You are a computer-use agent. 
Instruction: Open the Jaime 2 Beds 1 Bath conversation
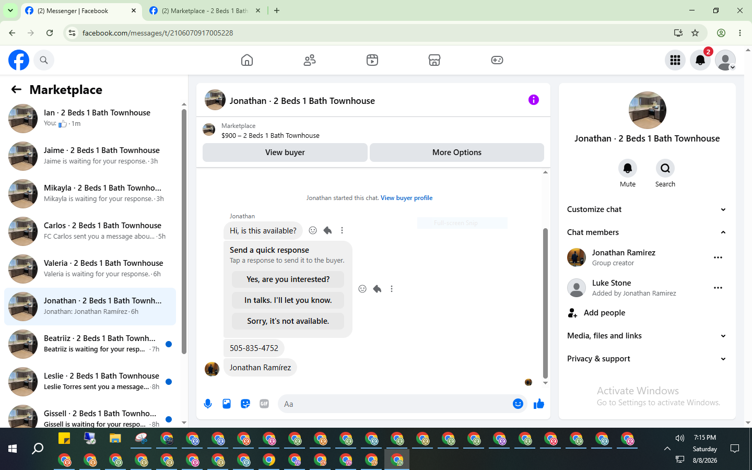point(90,156)
